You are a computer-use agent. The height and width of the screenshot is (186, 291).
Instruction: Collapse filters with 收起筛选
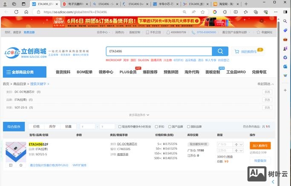coord(265,84)
